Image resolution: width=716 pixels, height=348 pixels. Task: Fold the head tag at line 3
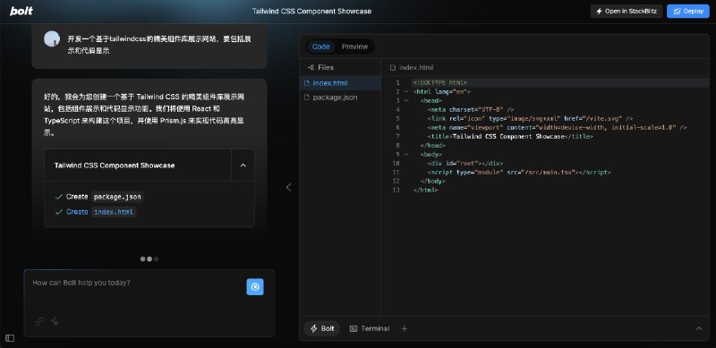tap(406, 100)
